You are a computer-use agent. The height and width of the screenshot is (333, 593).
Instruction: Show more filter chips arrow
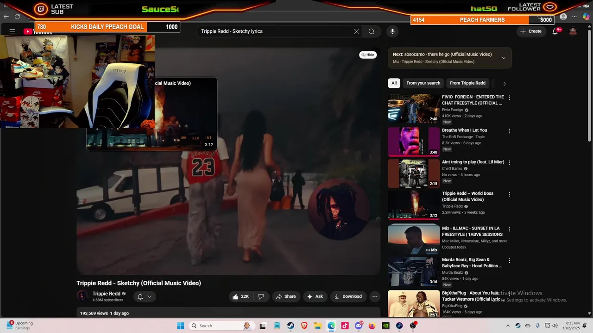pyautogui.click(x=505, y=84)
